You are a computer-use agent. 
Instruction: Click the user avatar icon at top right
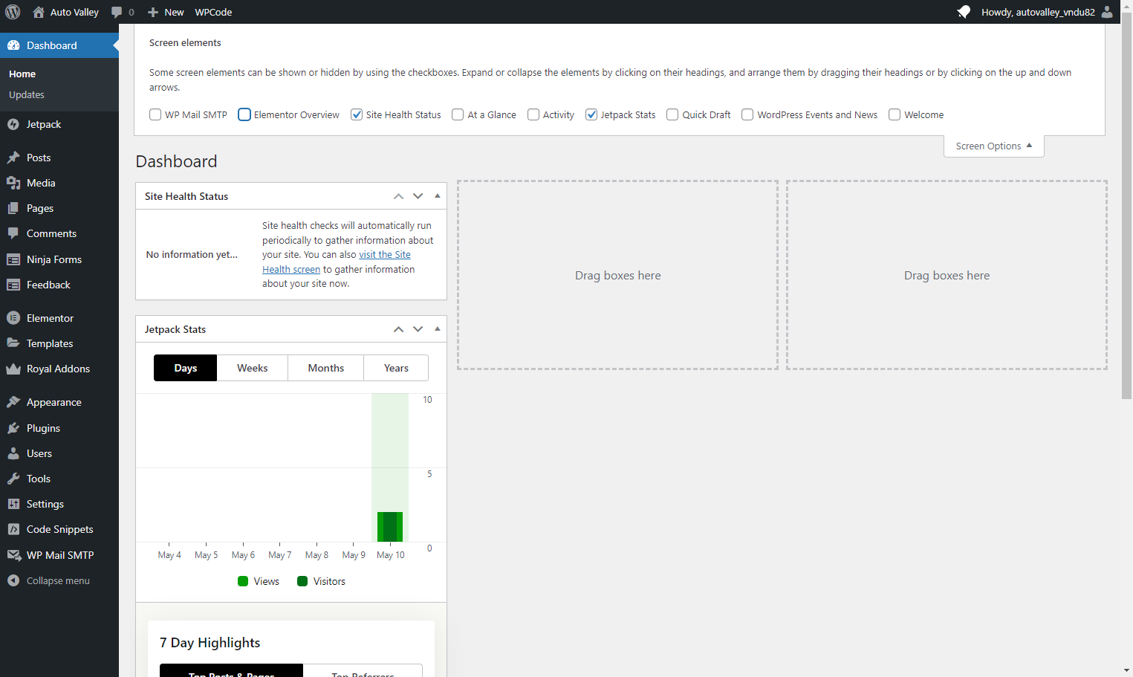[1107, 12]
